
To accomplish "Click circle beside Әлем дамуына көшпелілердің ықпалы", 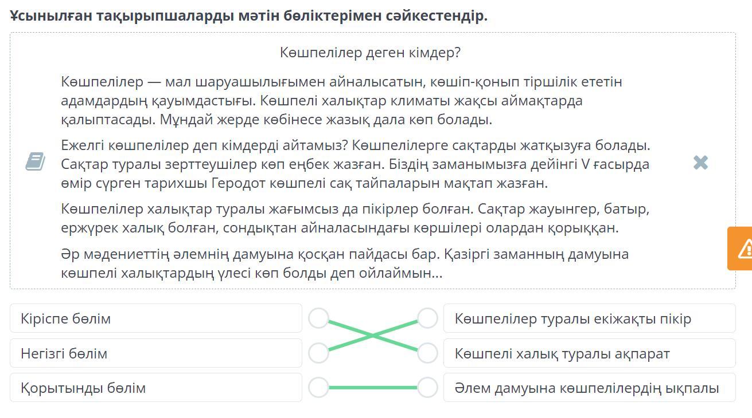I will [427, 388].
